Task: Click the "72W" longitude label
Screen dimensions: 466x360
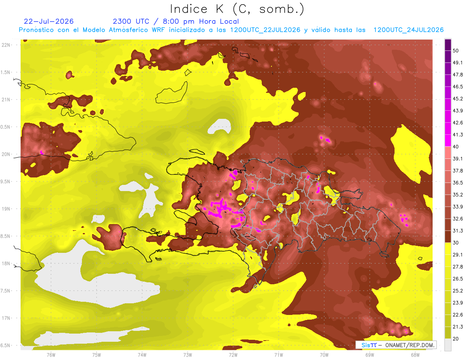Action: [233, 355]
